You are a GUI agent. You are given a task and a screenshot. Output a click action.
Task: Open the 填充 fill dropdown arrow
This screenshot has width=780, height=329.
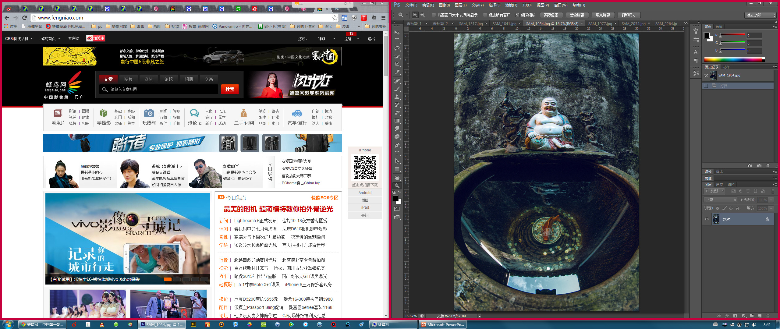(771, 208)
